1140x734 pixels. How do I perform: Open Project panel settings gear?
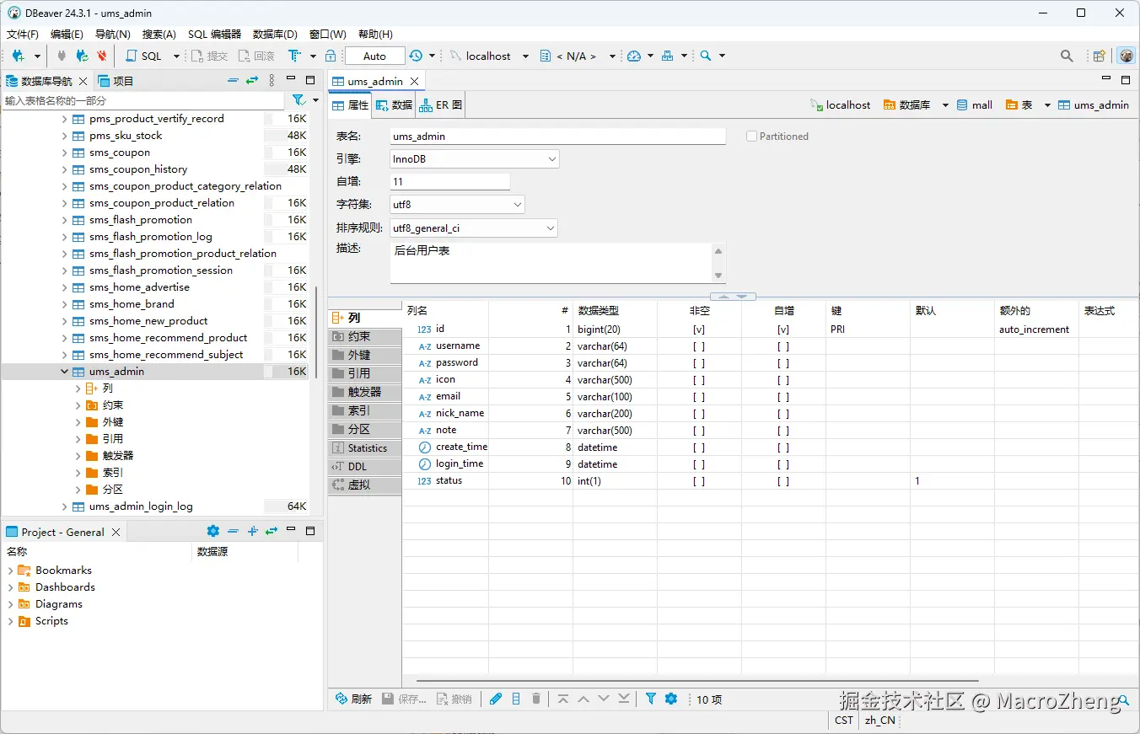pos(212,531)
